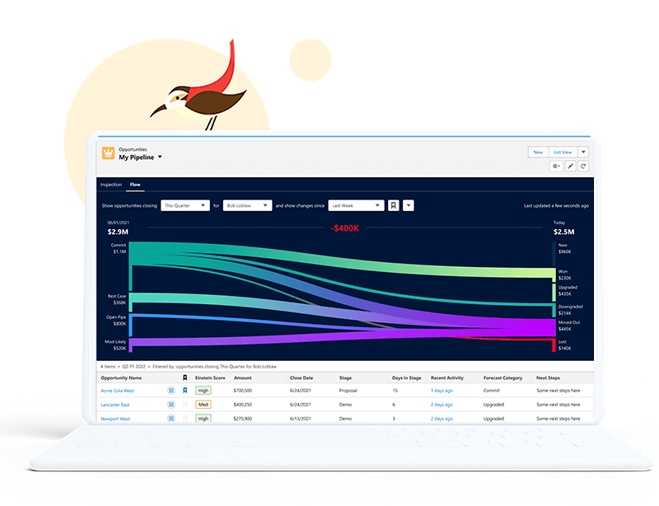Click the High score badge for Newport West
Screen dimensions: 659x506
pos(203,419)
